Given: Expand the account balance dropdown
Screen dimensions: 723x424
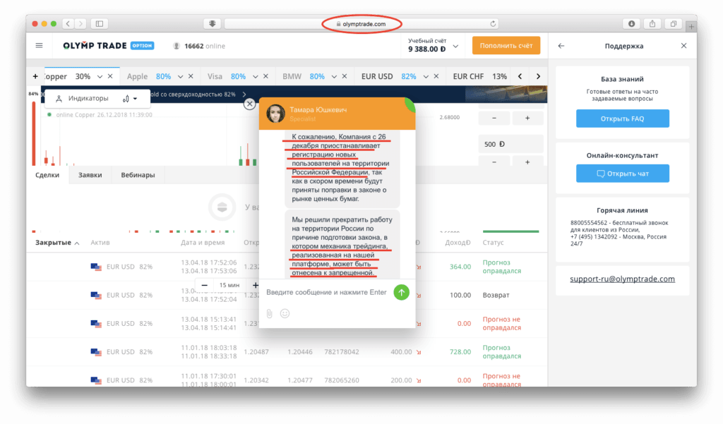Looking at the screenshot, I should tap(455, 47).
